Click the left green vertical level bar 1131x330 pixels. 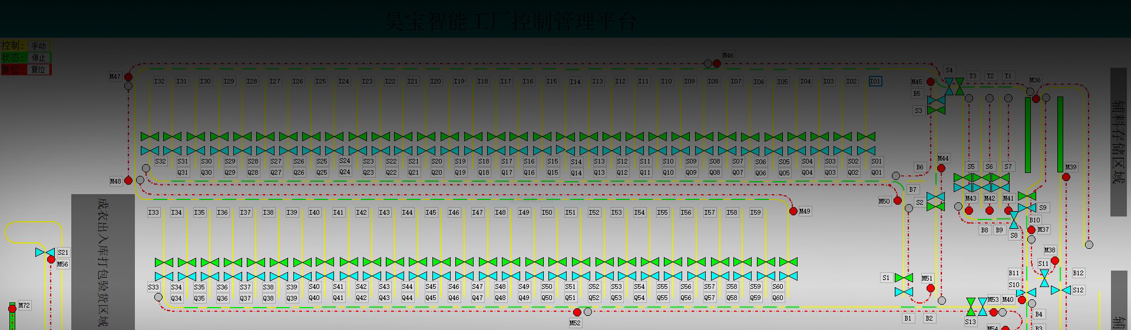[x=1028, y=135]
